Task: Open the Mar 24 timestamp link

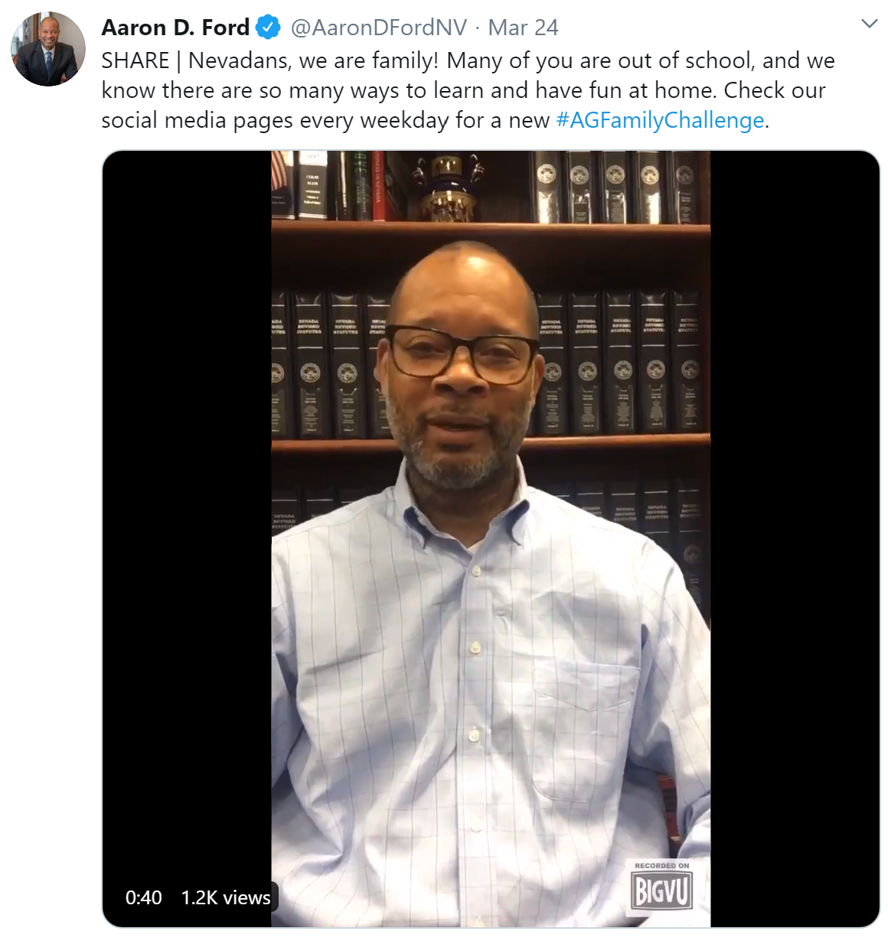Action: tap(524, 28)
